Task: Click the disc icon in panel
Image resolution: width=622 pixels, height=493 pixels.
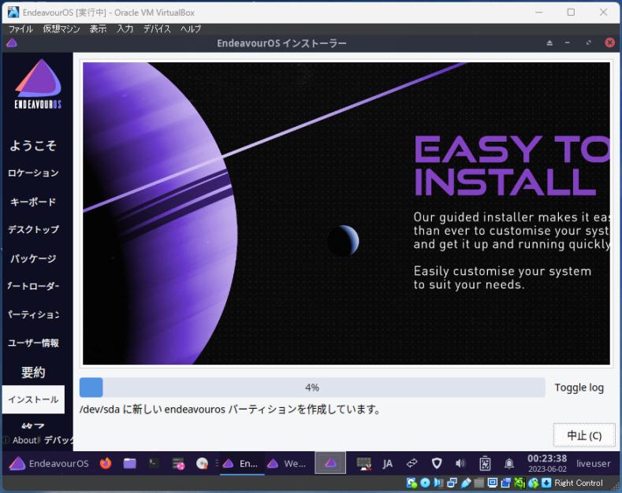Action: click(x=202, y=463)
